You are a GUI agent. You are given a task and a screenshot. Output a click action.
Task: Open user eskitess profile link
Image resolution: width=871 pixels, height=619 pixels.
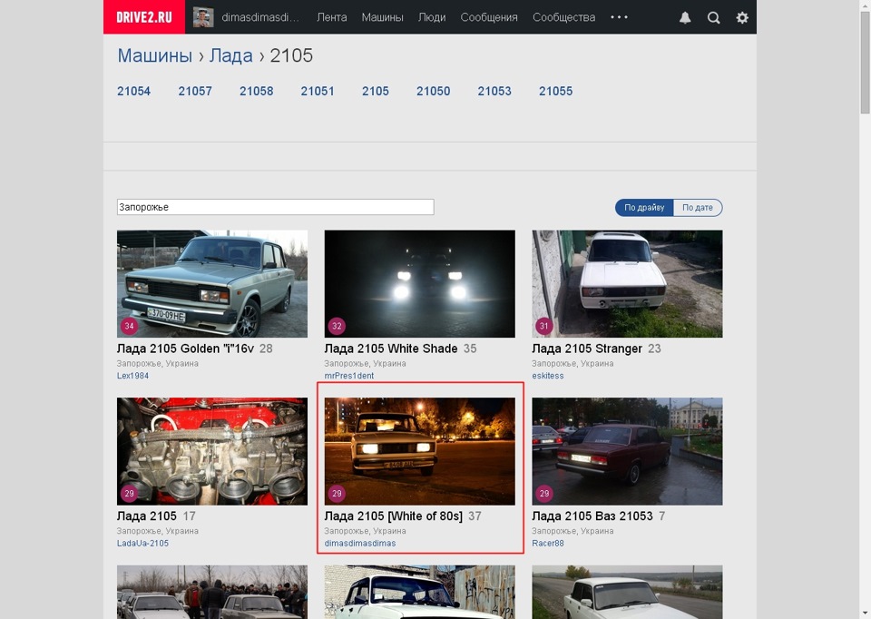[x=548, y=376]
